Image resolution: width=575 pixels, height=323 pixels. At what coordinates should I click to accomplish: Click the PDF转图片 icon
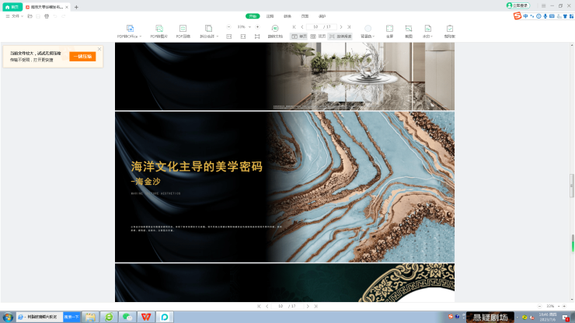[x=159, y=28]
